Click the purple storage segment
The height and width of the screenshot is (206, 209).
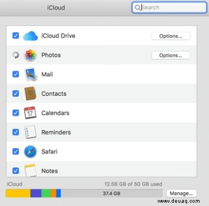tap(36, 193)
